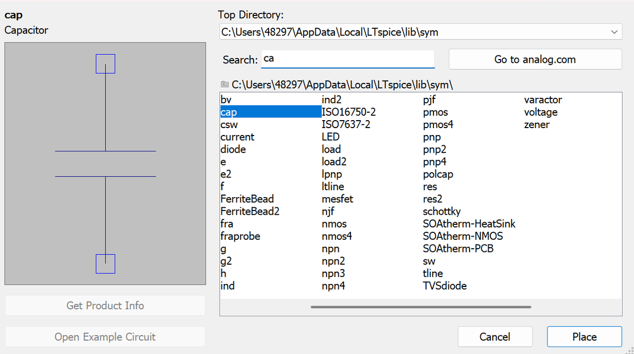Choose the res resistor symbol

[x=430, y=187]
